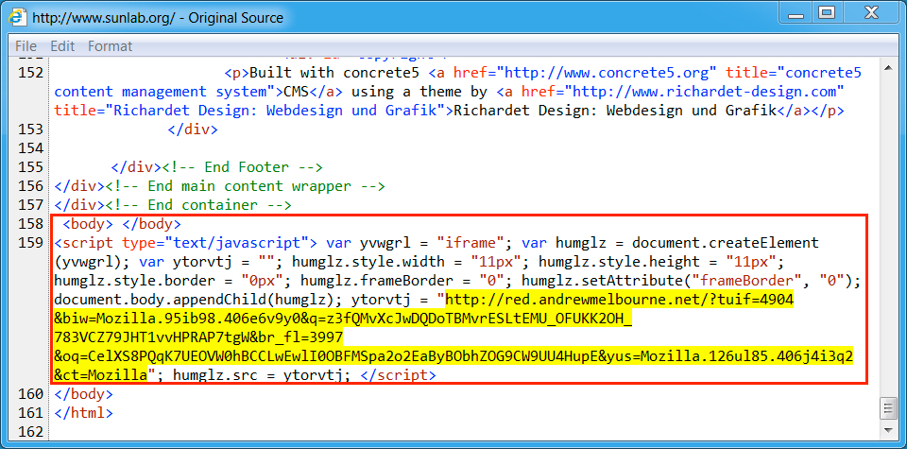Open the File menu
The width and height of the screenshot is (907, 449).
(26, 46)
